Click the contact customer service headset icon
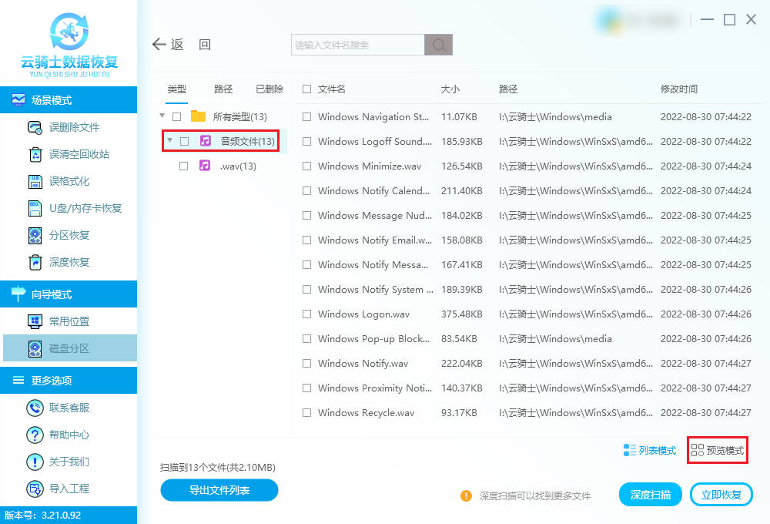770x524 pixels. click(x=35, y=408)
